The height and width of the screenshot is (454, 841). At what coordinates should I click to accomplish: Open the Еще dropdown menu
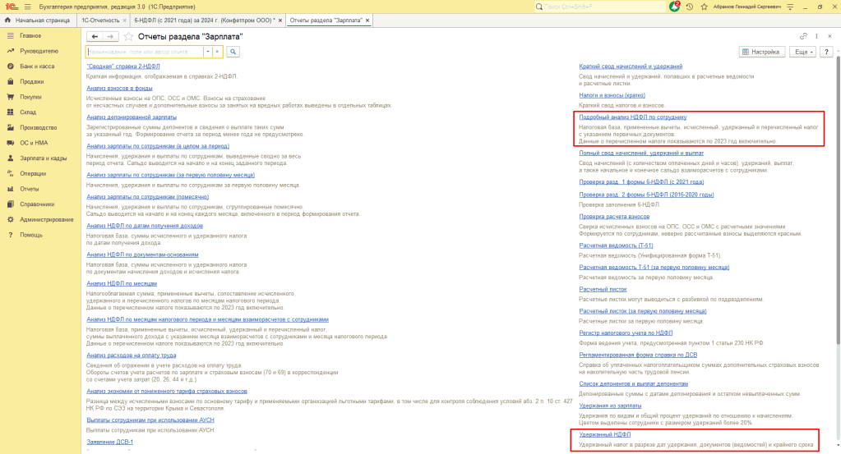[802, 52]
